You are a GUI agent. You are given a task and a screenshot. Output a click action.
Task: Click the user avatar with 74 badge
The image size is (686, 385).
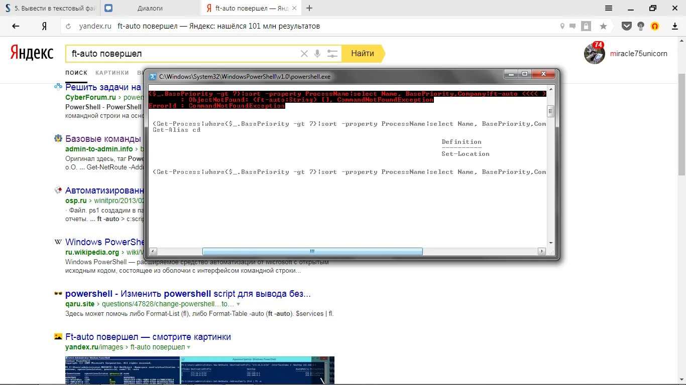click(x=595, y=54)
